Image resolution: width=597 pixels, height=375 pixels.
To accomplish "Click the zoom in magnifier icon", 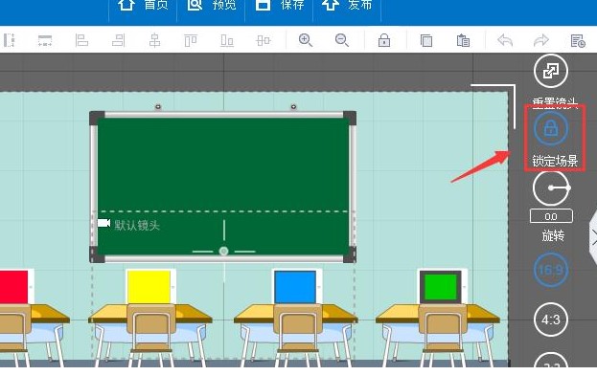I will coord(306,40).
